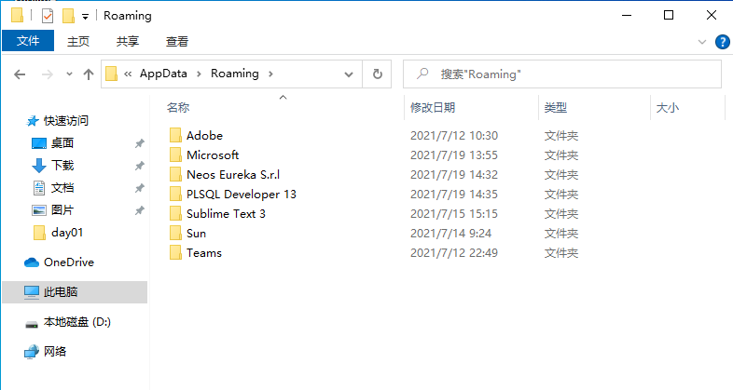The height and width of the screenshot is (390, 733).
Task: Open the 文件 menu tab
Action: (28, 41)
